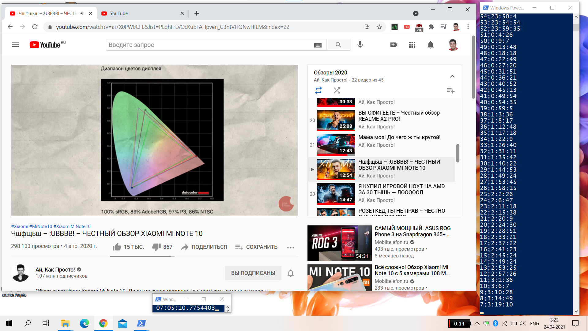Open taskbar search

pos(28,323)
